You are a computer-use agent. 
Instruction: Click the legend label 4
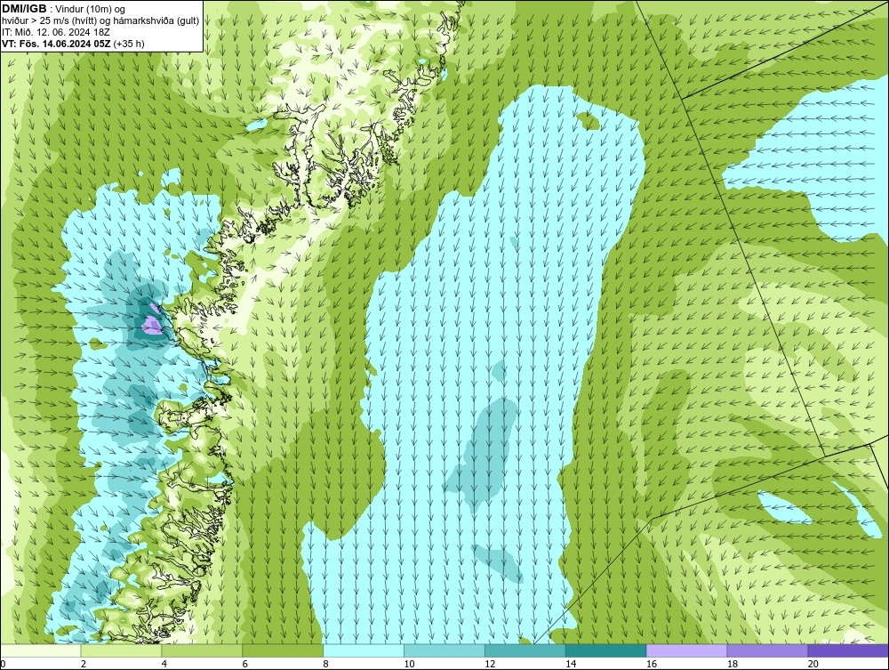pos(164,664)
